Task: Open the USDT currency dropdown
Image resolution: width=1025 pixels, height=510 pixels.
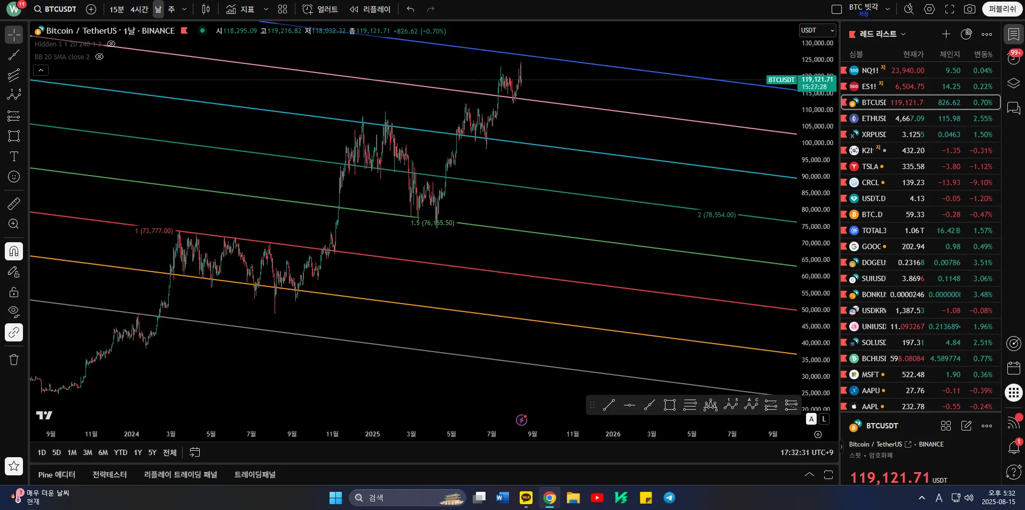Action: coord(817,30)
